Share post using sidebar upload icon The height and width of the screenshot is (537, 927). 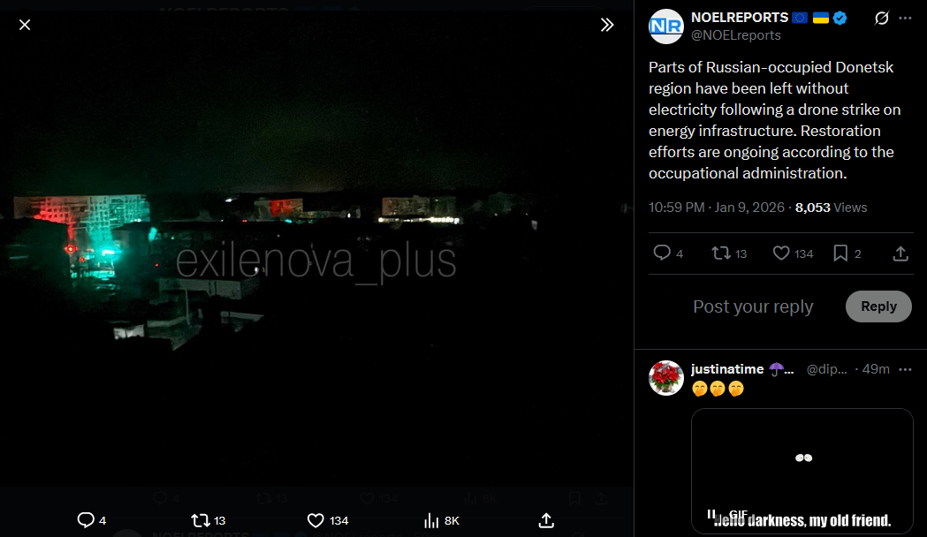coord(900,253)
